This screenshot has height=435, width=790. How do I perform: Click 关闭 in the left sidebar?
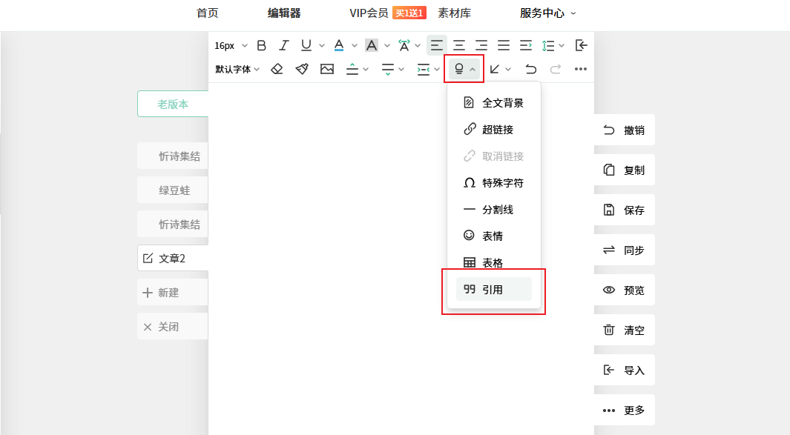tap(173, 327)
